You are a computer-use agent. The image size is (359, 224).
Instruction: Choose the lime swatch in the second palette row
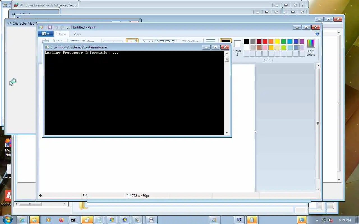tap(284, 48)
